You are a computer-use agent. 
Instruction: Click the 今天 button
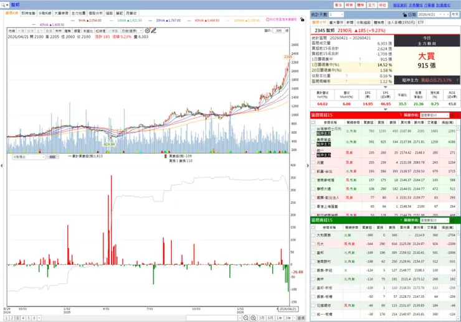click(x=455, y=14)
